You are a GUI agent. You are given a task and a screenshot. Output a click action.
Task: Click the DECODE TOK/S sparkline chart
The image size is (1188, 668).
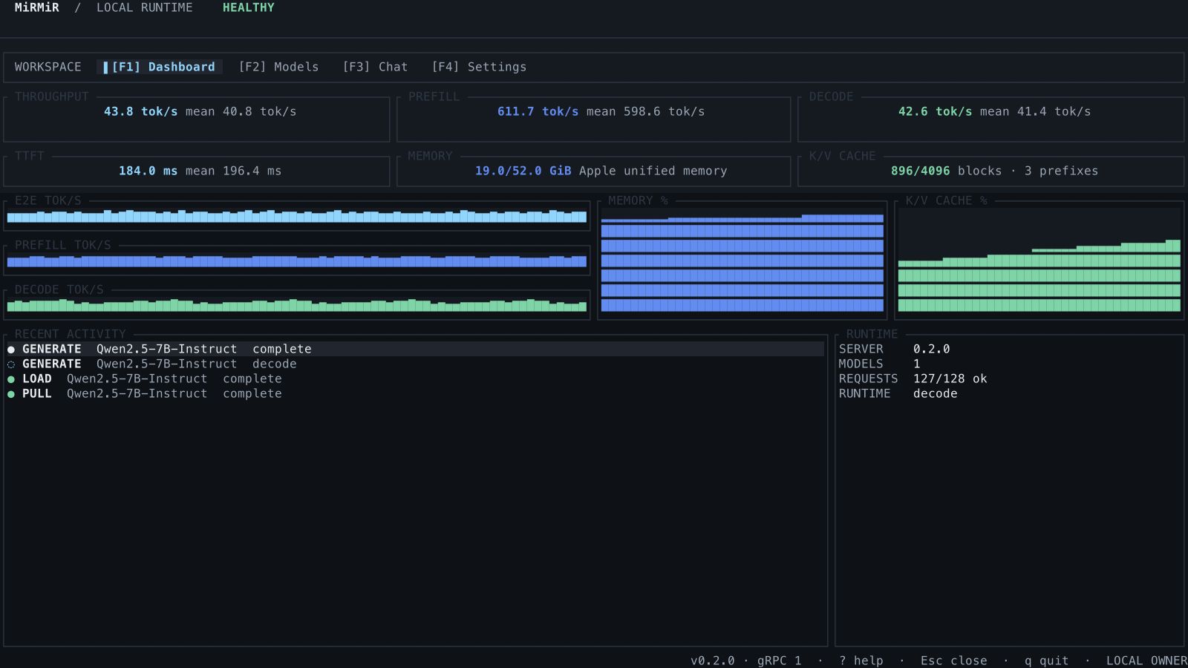[x=297, y=305]
